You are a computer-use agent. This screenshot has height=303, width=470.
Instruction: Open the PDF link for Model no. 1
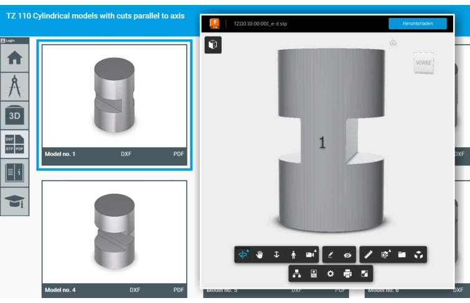(x=179, y=153)
